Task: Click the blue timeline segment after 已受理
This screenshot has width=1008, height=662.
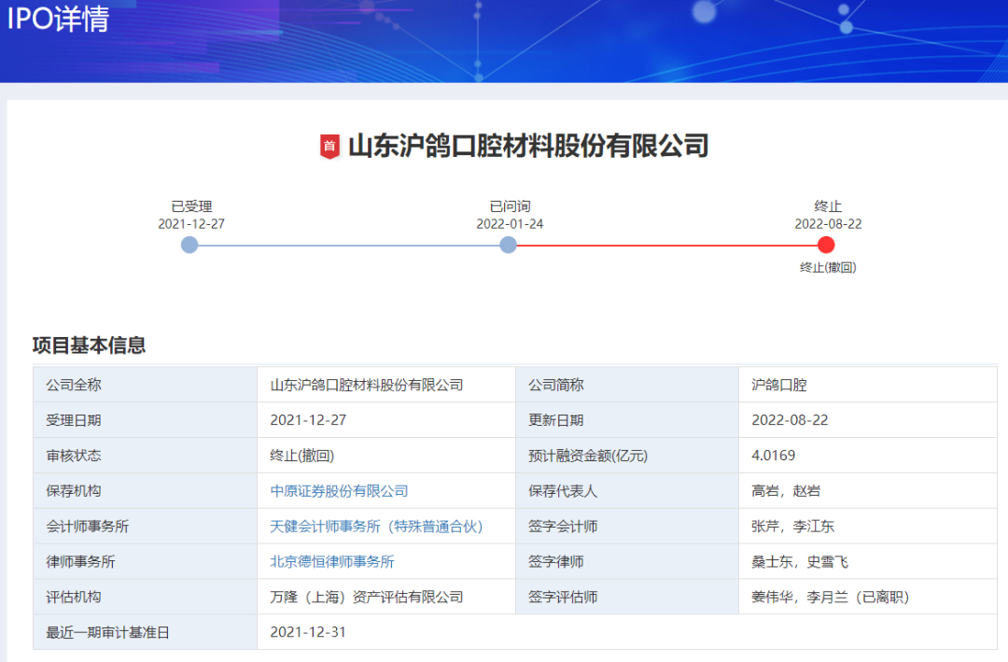Action: coord(348,246)
